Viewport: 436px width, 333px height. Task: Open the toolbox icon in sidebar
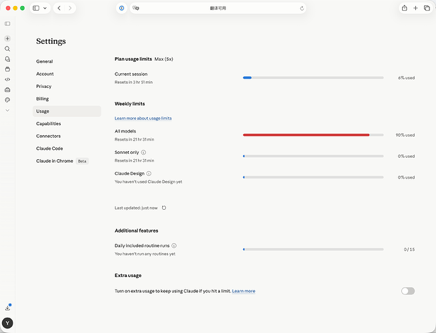point(7,90)
